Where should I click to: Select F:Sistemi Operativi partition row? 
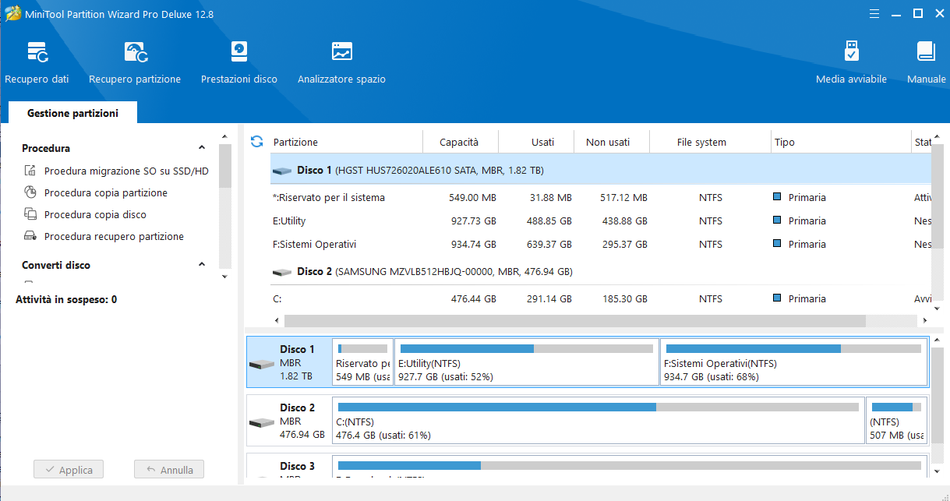[x=601, y=245]
